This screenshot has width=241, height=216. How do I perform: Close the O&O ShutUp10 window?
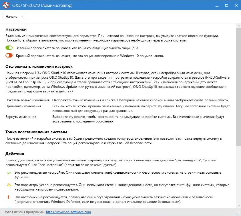pos(236,5)
